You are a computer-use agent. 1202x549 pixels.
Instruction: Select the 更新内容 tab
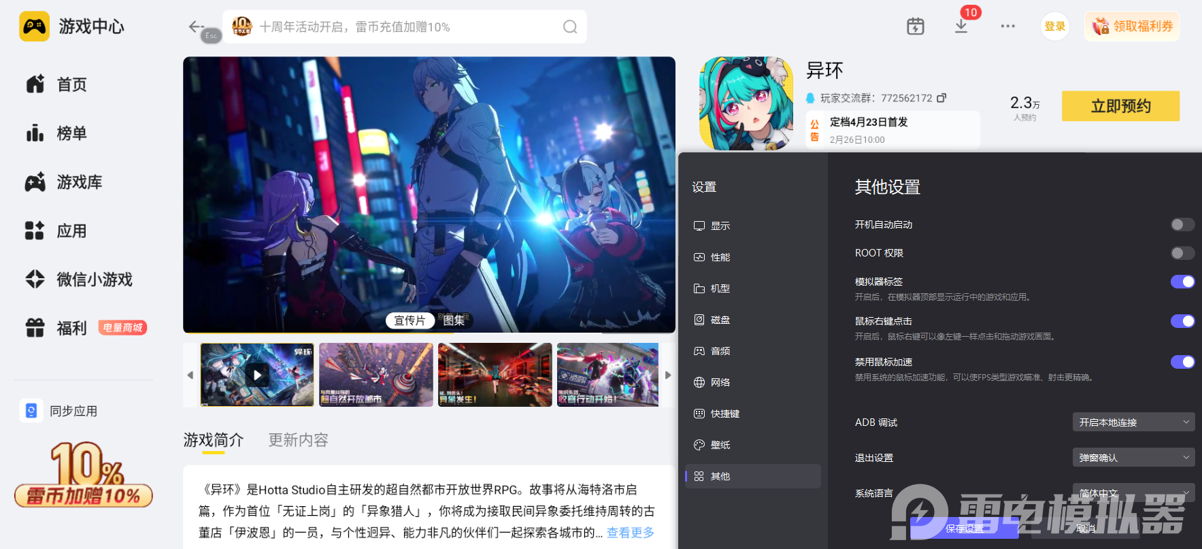(x=298, y=440)
